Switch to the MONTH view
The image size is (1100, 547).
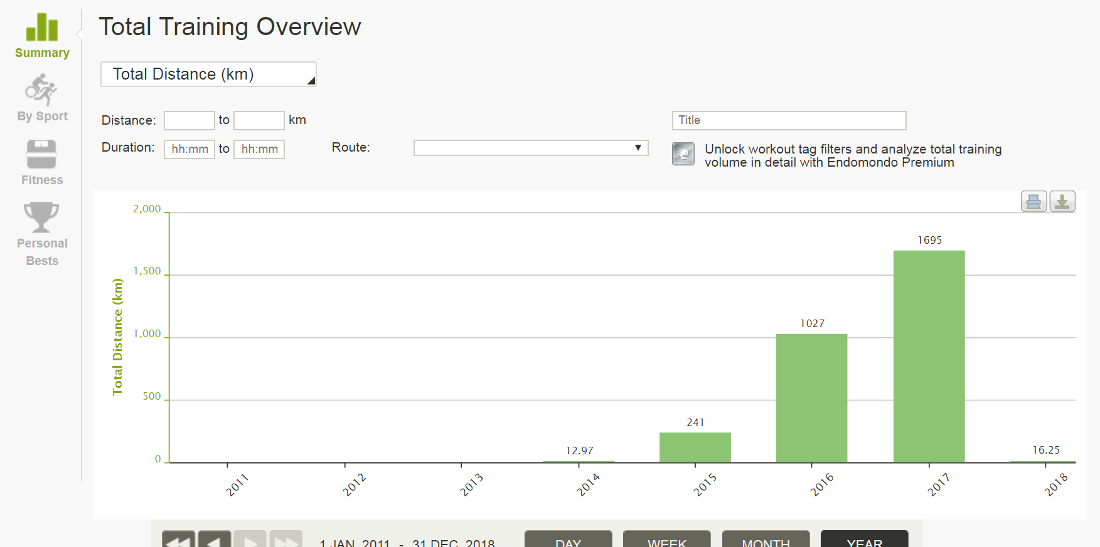(x=766, y=539)
